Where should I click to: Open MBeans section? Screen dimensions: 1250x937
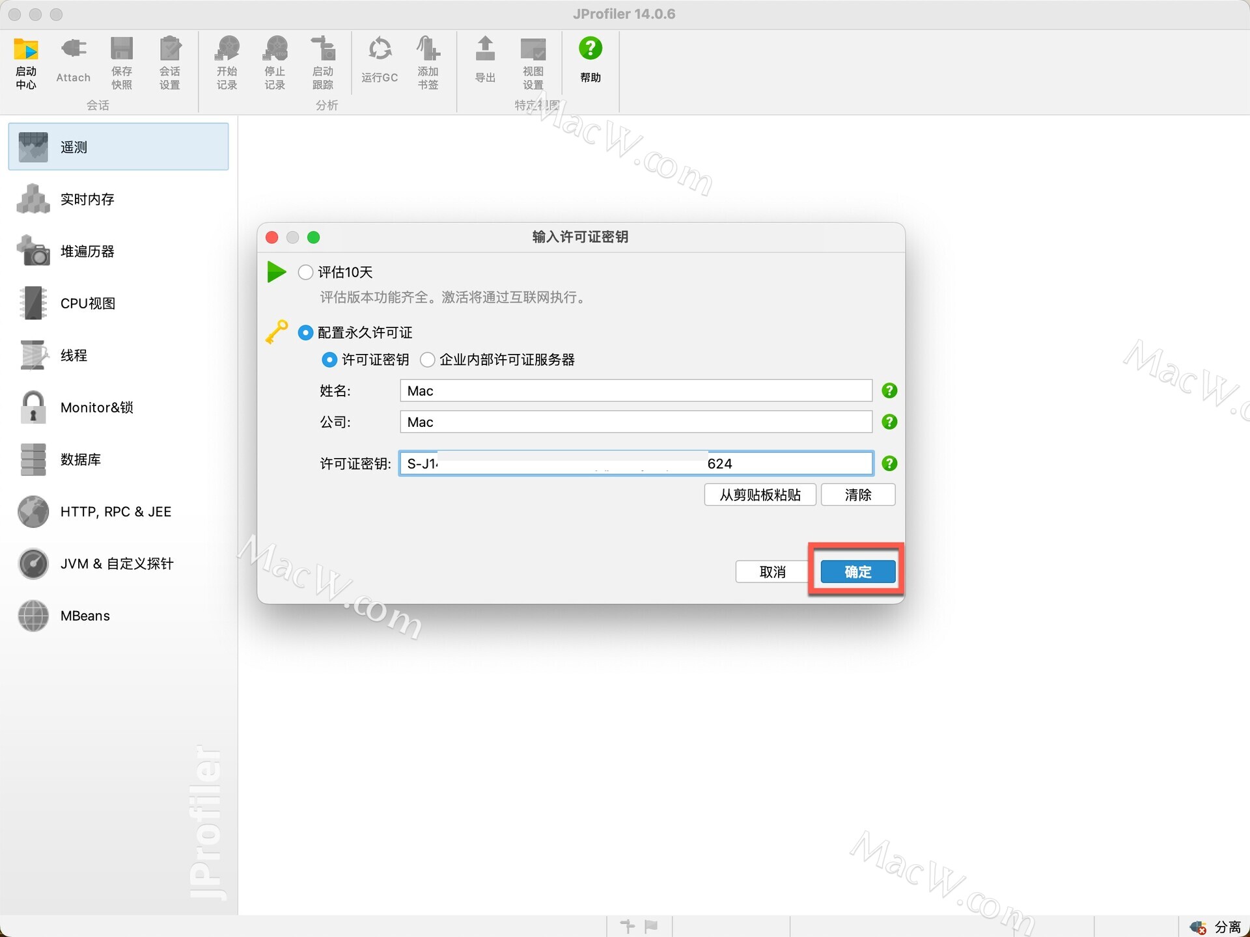118,616
